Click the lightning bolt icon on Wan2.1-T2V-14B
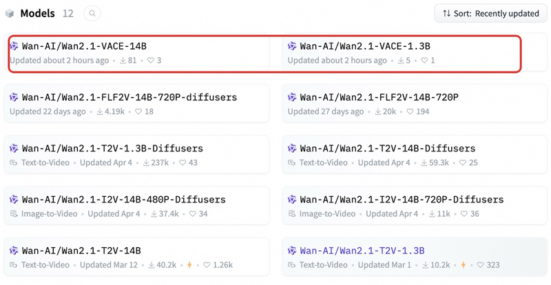Image resolution: width=551 pixels, height=285 pixels. (x=189, y=265)
